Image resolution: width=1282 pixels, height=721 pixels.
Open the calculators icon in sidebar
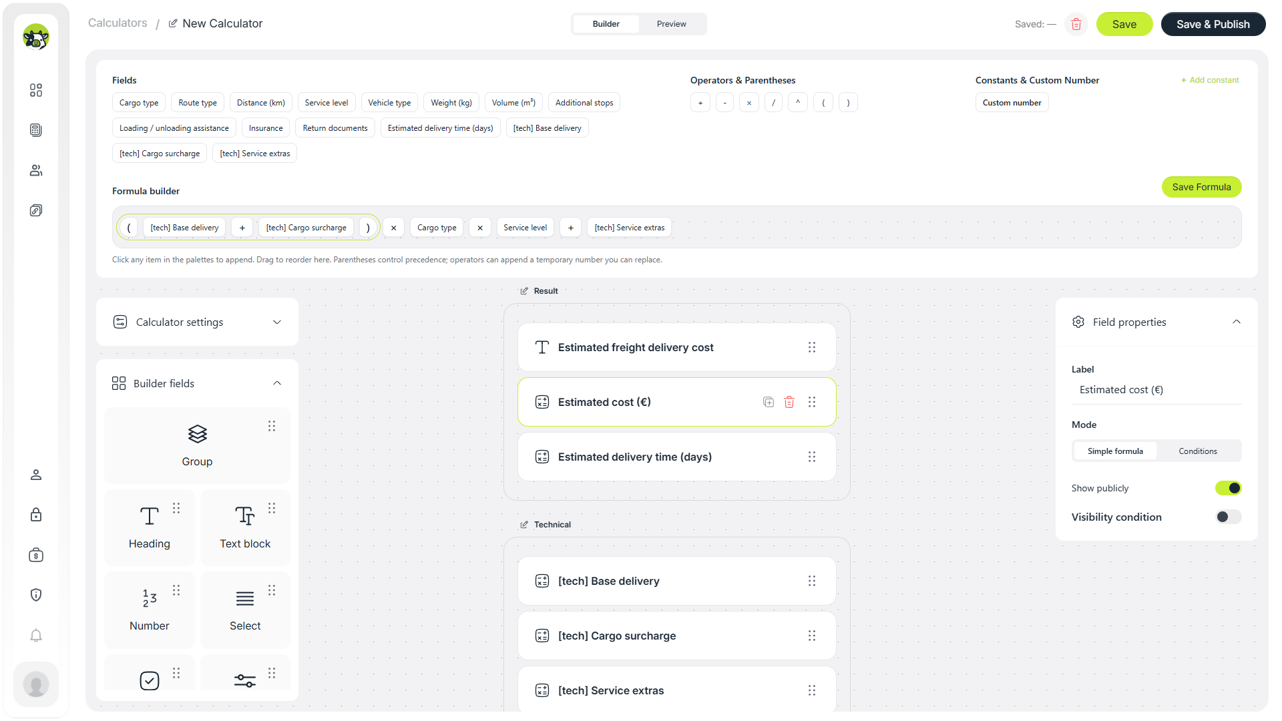pyautogui.click(x=36, y=130)
